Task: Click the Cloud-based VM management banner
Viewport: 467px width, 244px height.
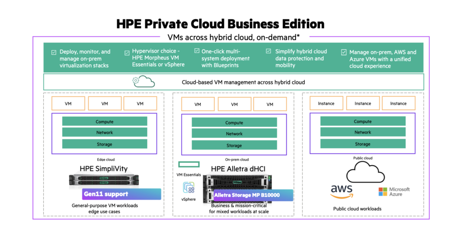Action: click(x=233, y=82)
